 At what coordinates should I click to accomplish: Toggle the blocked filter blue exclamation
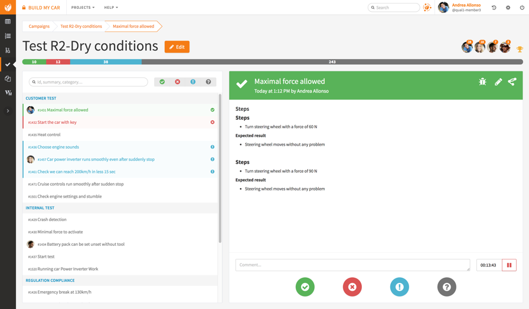pos(193,82)
